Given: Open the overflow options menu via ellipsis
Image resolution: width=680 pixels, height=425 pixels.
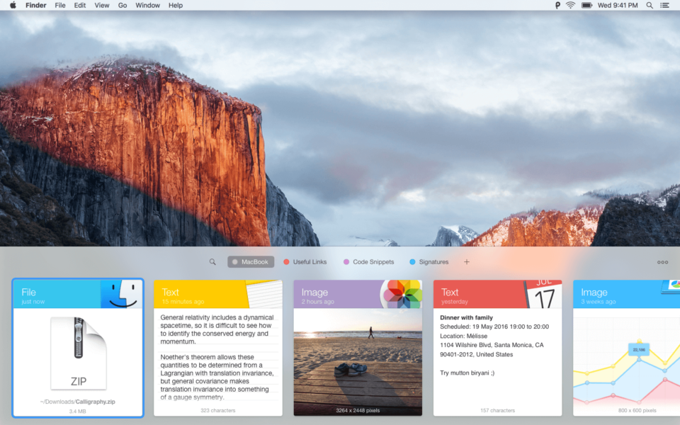Looking at the screenshot, I should (x=662, y=262).
